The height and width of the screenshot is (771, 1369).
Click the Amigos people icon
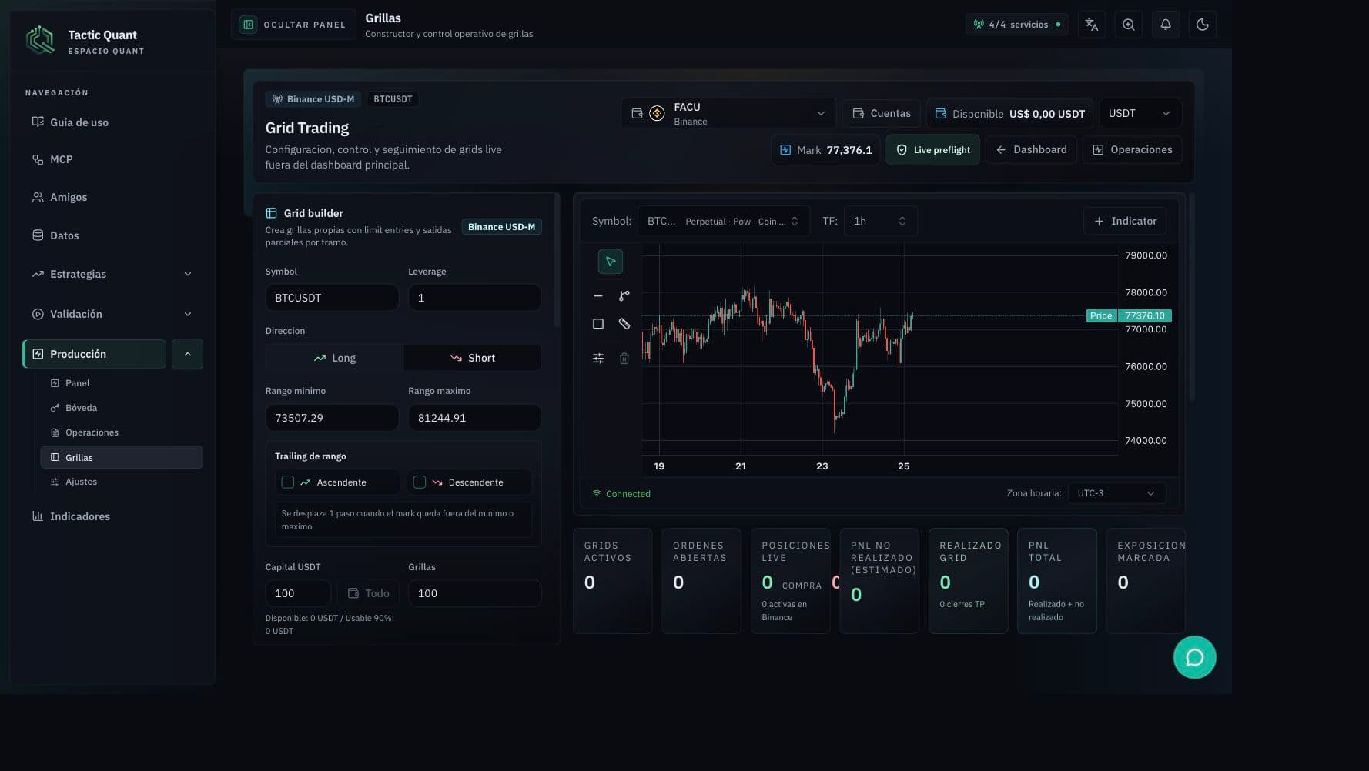[x=38, y=197]
